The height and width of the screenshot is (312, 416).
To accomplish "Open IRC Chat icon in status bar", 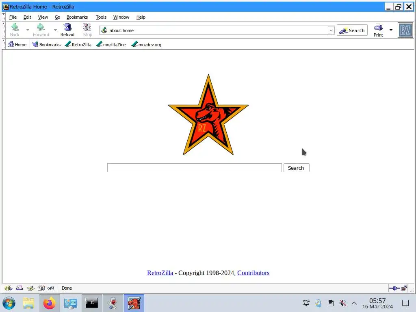I will pyautogui.click(x=51, y=288).
